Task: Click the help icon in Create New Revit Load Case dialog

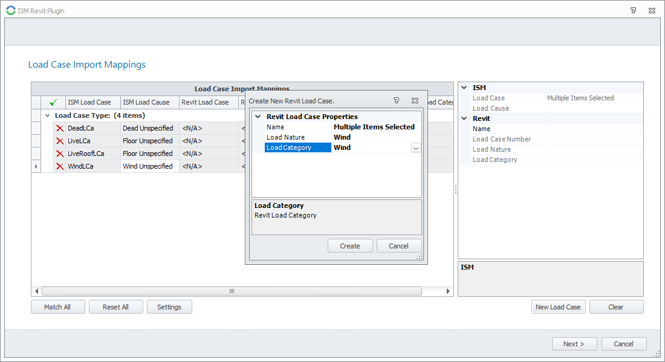Action: click(x=396, y=100)
